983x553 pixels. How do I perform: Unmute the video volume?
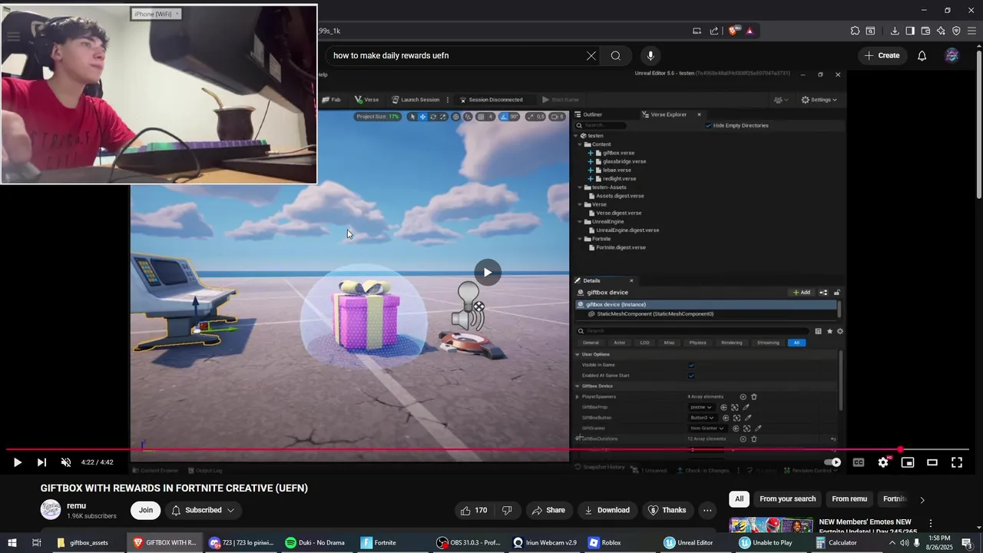(66, 462)
